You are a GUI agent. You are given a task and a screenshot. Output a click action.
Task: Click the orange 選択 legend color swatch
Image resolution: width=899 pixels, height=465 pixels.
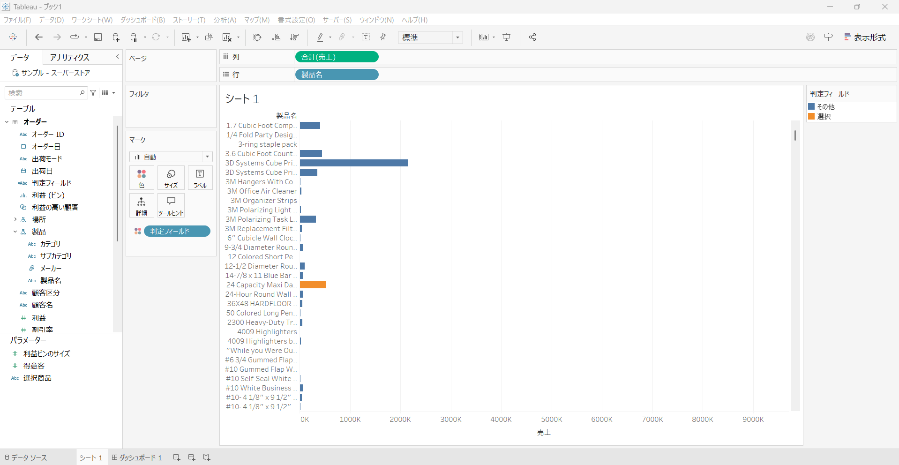pos(811,117)
